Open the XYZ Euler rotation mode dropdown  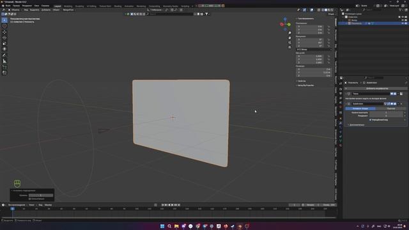[x=314, y=49]
